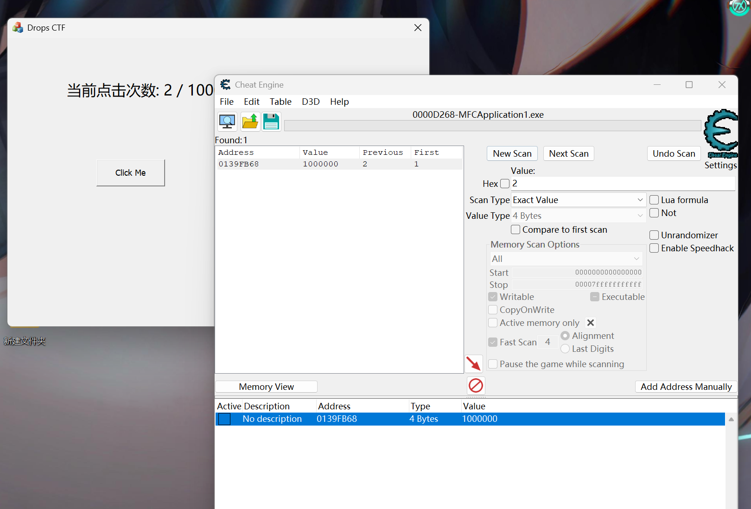
Task: Click the scan progress bar
Action: tap(492, 126)
